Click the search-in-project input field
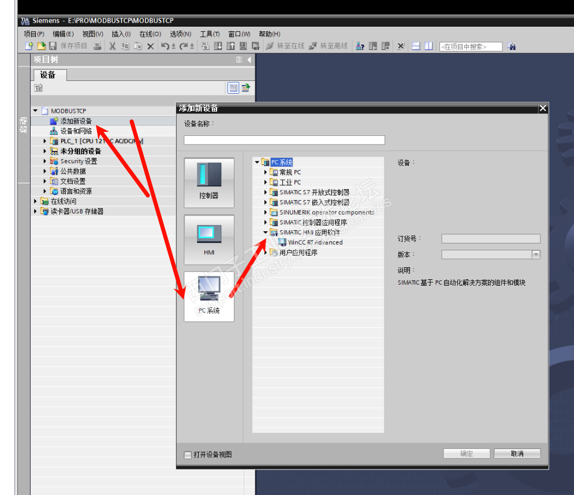Viewport: 574px width, 495px height. (471, 47)
